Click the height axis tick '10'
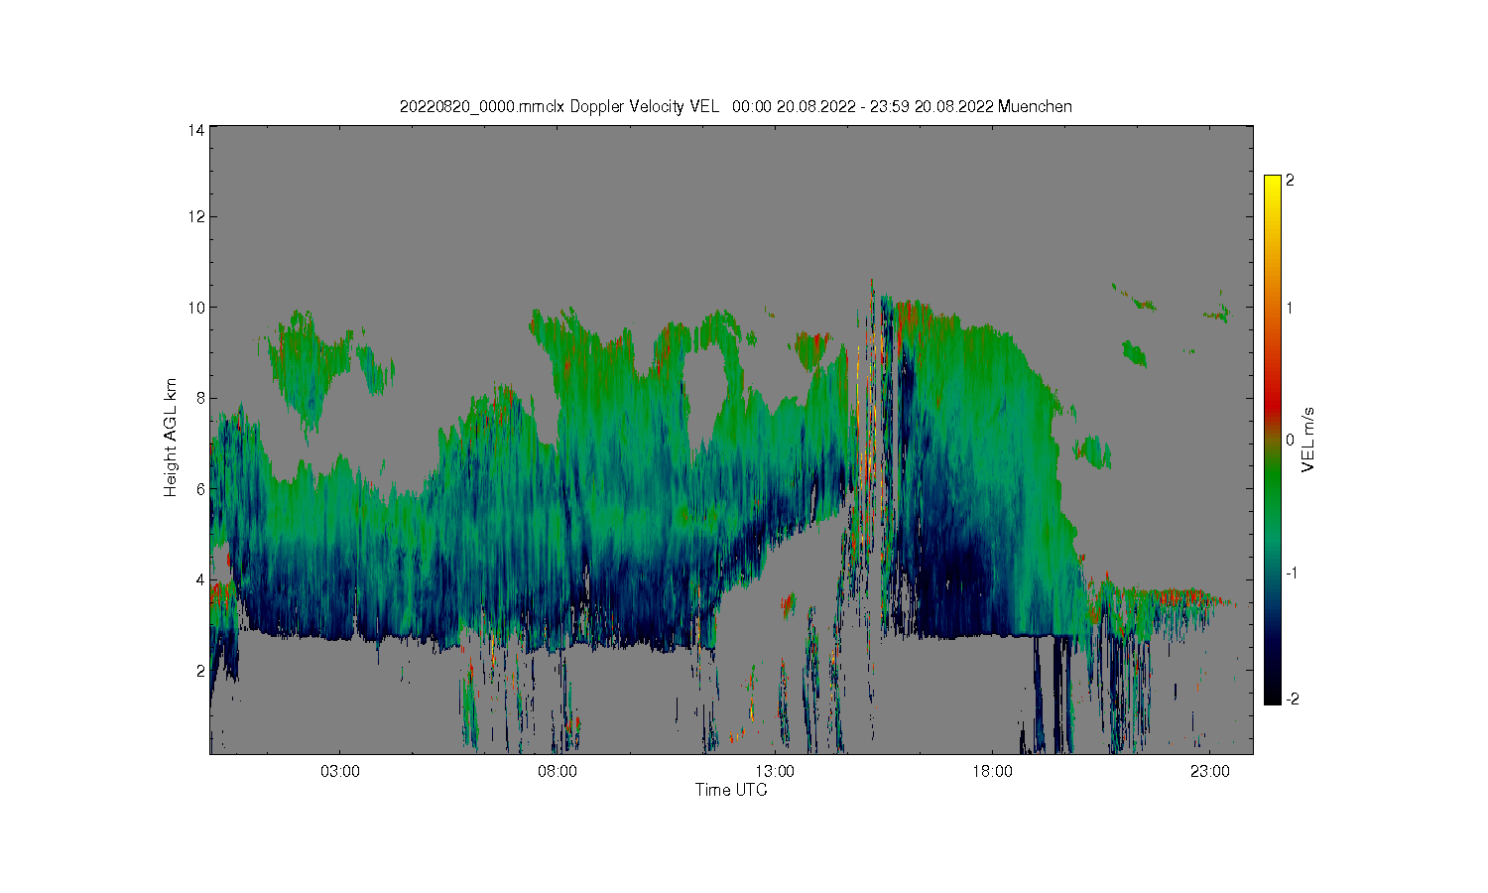The height and width of the screenshot is (893, 1488). coord(196,308)
